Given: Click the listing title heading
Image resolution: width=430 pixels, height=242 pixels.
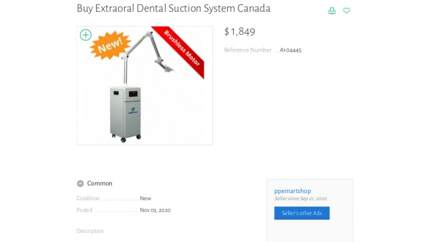Looking at the screenshot, I should point(174,9).
